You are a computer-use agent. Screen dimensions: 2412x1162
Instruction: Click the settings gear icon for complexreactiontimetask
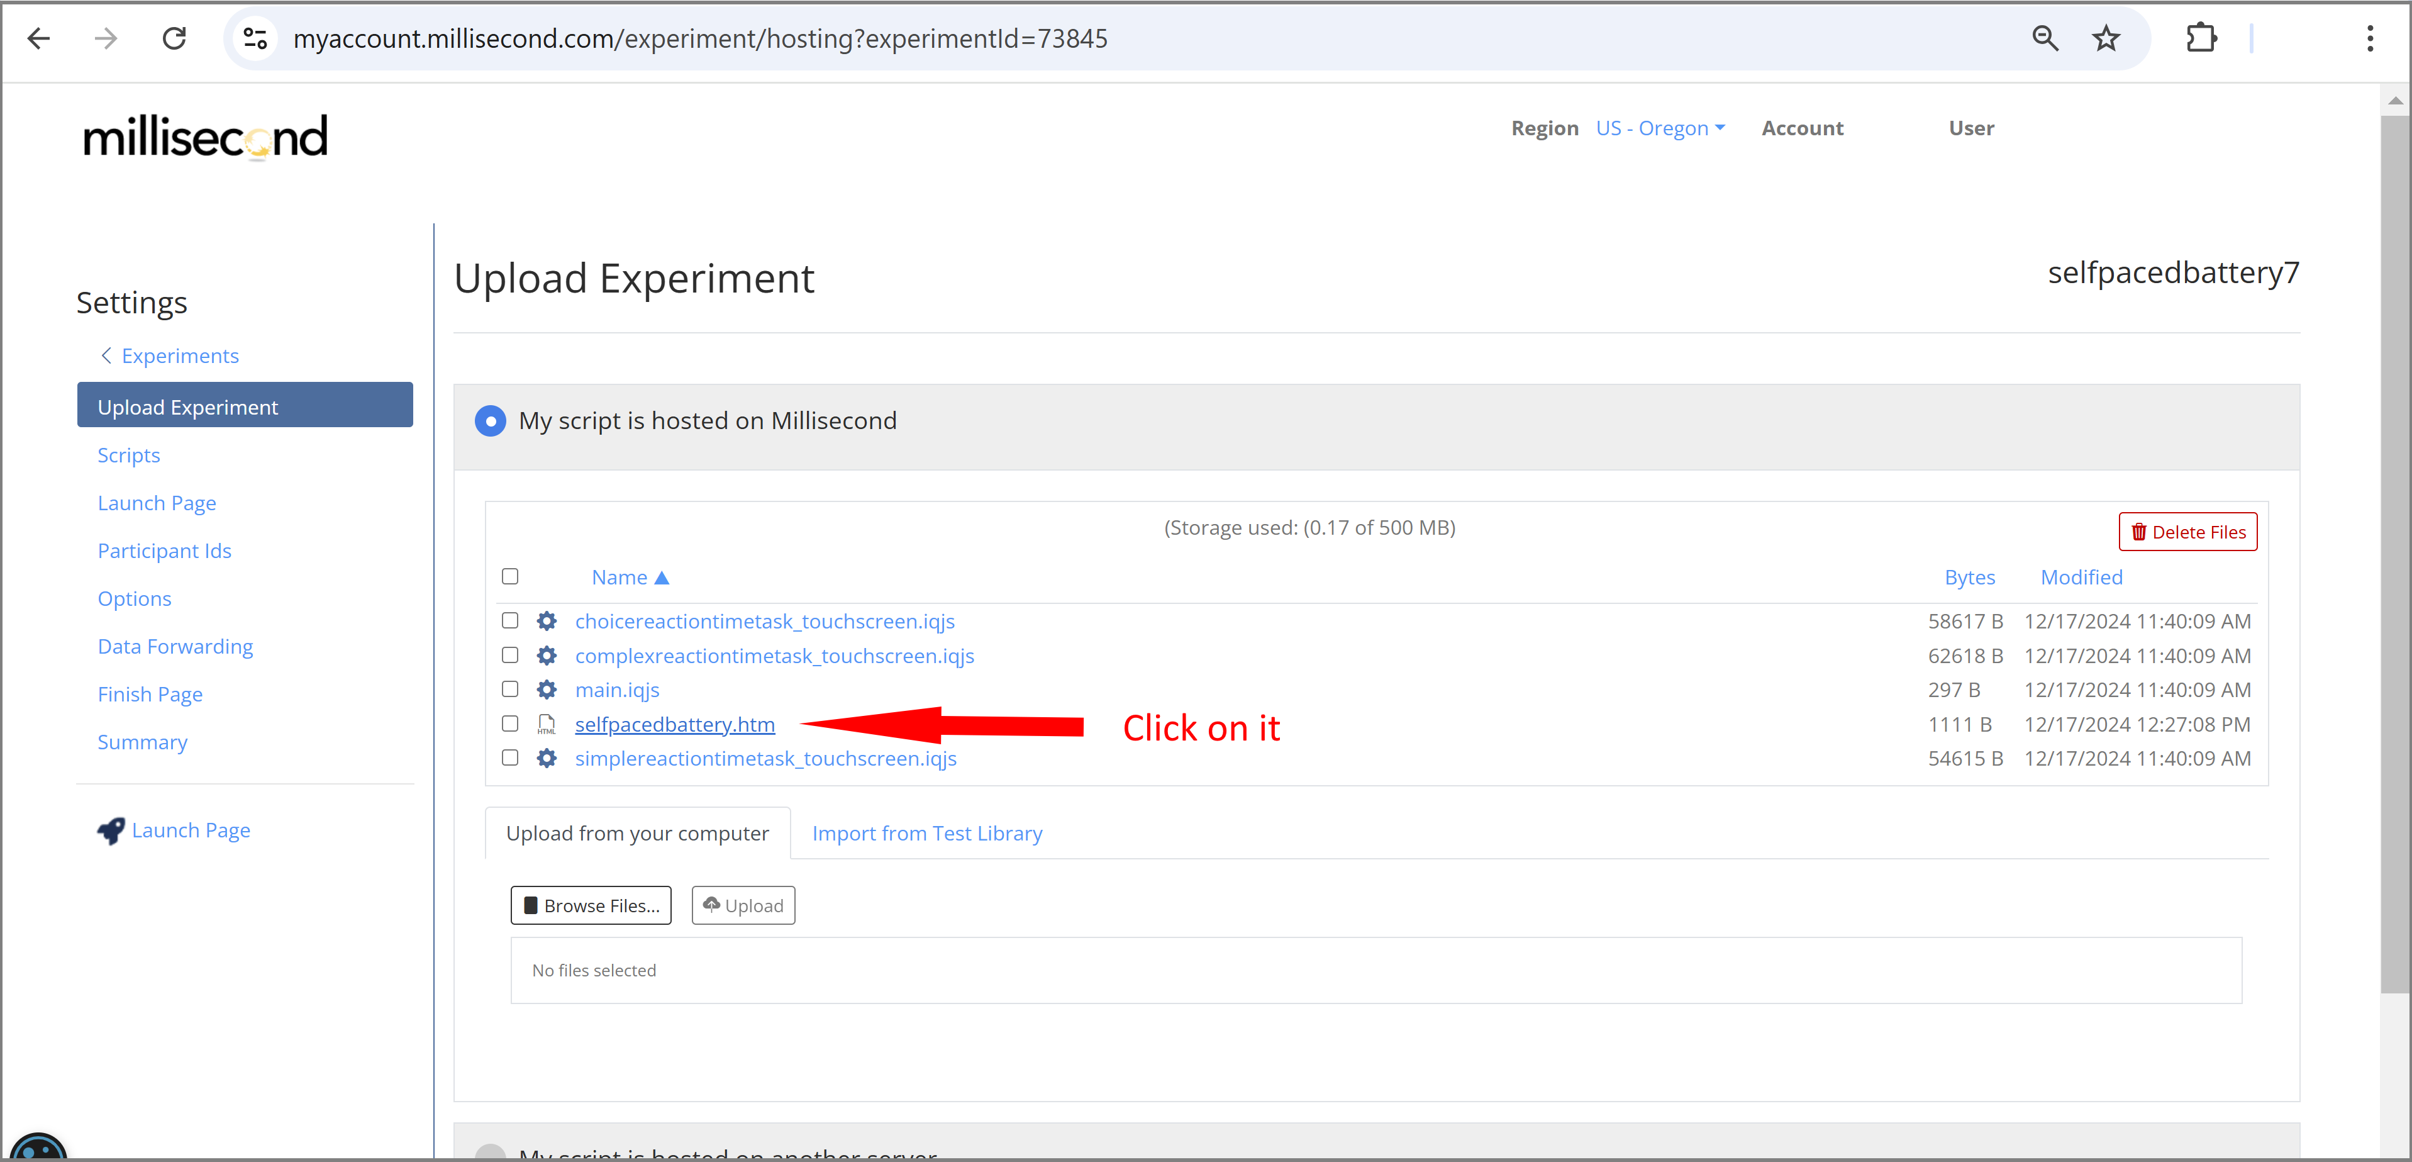point(548,654)
